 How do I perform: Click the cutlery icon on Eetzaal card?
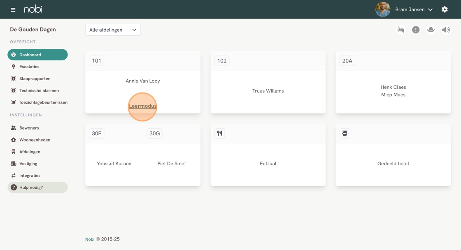point(220,133)
